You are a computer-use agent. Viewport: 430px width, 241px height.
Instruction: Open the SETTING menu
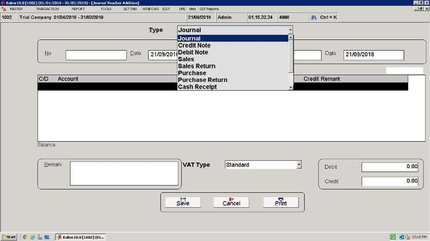coord(130,9)
